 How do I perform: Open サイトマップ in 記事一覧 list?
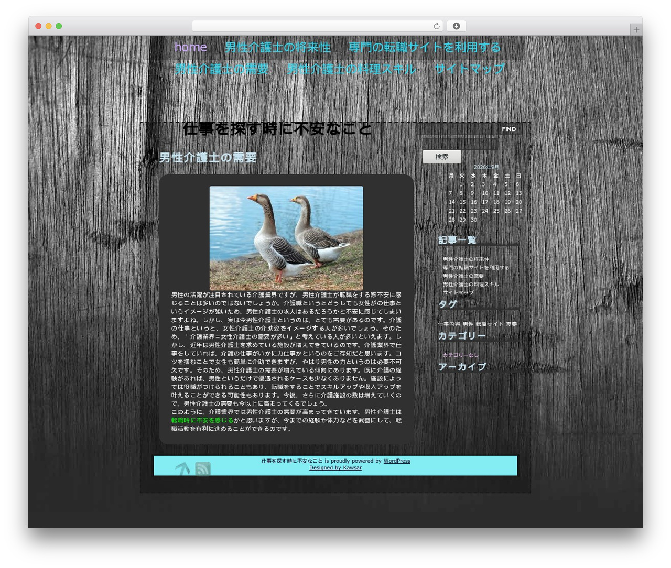(x=458, y=293)
